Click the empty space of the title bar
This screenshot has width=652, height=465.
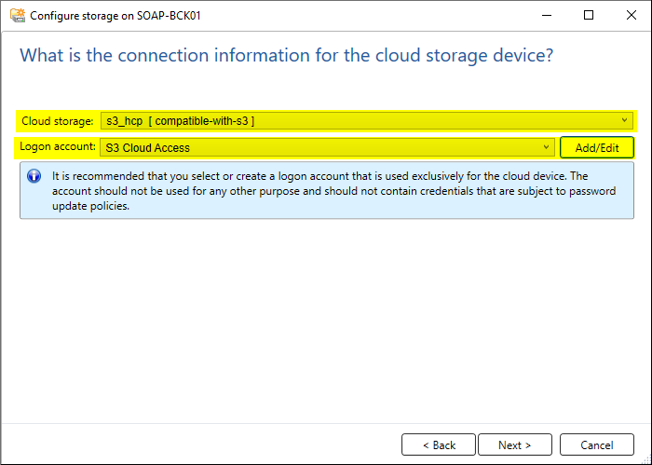(x=366, y=16)
